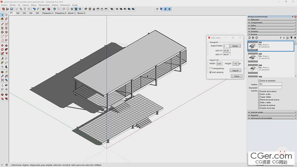Enable Transparency checkbox in Safe Frame
297x167 pixels.
[211, 68]
